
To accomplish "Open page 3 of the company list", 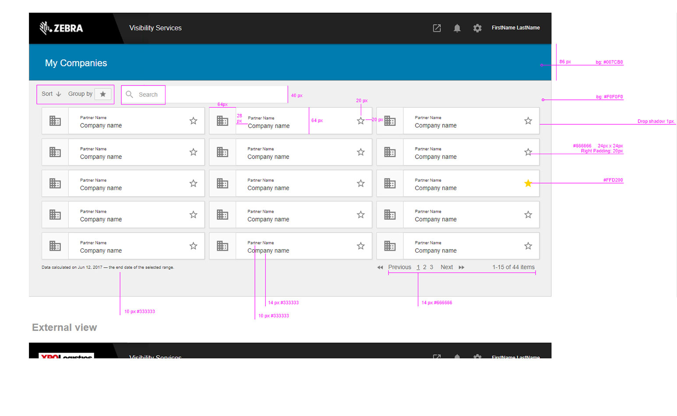I will point(431,267).
